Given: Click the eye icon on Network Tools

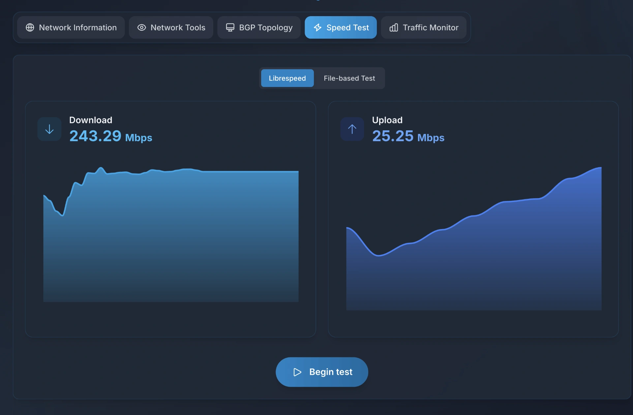Looking at the screenshot, I should (141, 28).
